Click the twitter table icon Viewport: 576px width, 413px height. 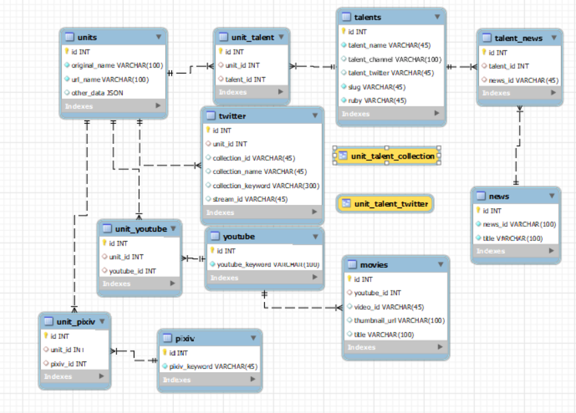coord(211,115)
